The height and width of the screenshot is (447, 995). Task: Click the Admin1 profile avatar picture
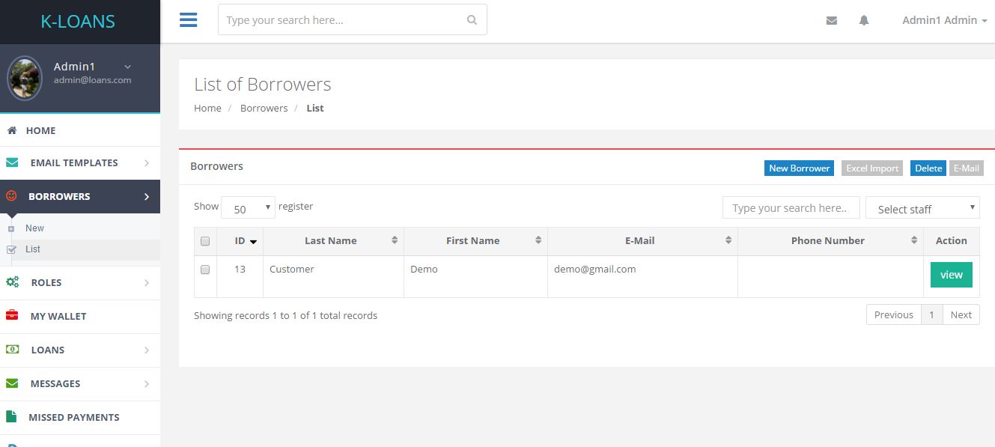coord(25,79)
